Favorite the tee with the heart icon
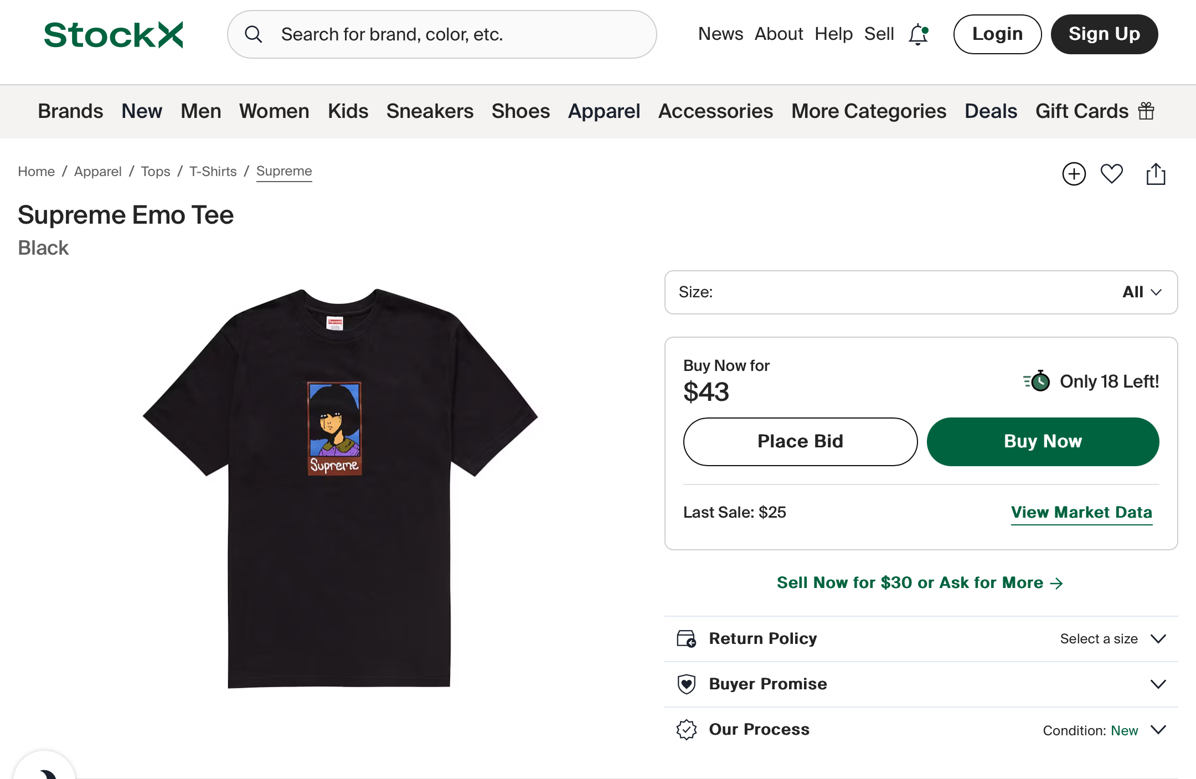Image resolution: width=1196 pixels, height=779 pixels. click(x=1111, y=174)
